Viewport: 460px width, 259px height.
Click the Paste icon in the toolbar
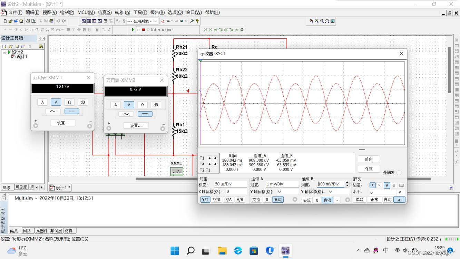[x=51, y=21]
